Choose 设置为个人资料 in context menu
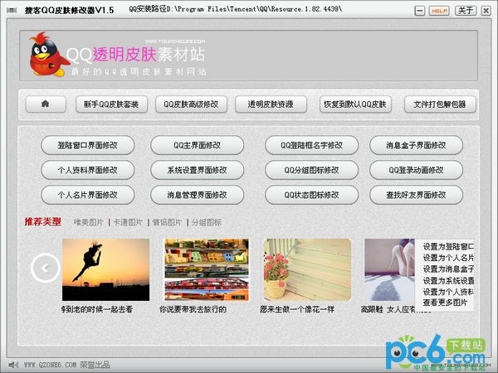Screen dimensions: 498x373 click(x=448, y=292)
